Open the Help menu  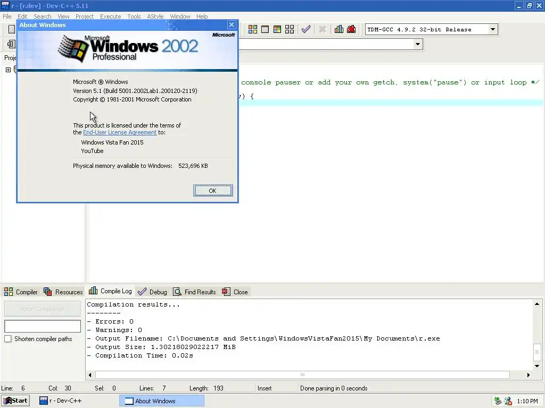pyautogui.click(x=202, y=16)
